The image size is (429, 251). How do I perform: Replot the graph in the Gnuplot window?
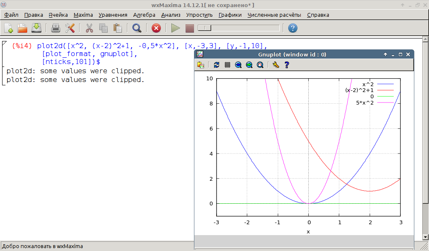click(x=217, y=65)
